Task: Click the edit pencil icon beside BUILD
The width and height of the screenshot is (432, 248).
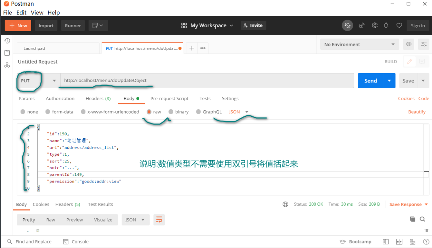Action: [410, 62]
